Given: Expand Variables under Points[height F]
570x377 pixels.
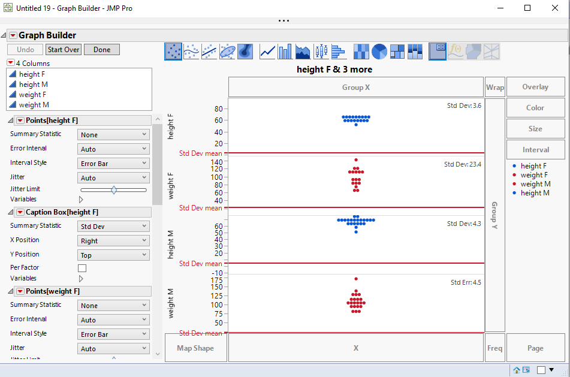Looking at the screenshot, I should (x=81, y=199).
